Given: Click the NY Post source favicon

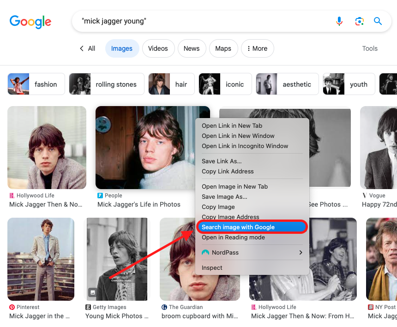Looking at the screenshot, I should pyautogui.click(x=371, y=307).
